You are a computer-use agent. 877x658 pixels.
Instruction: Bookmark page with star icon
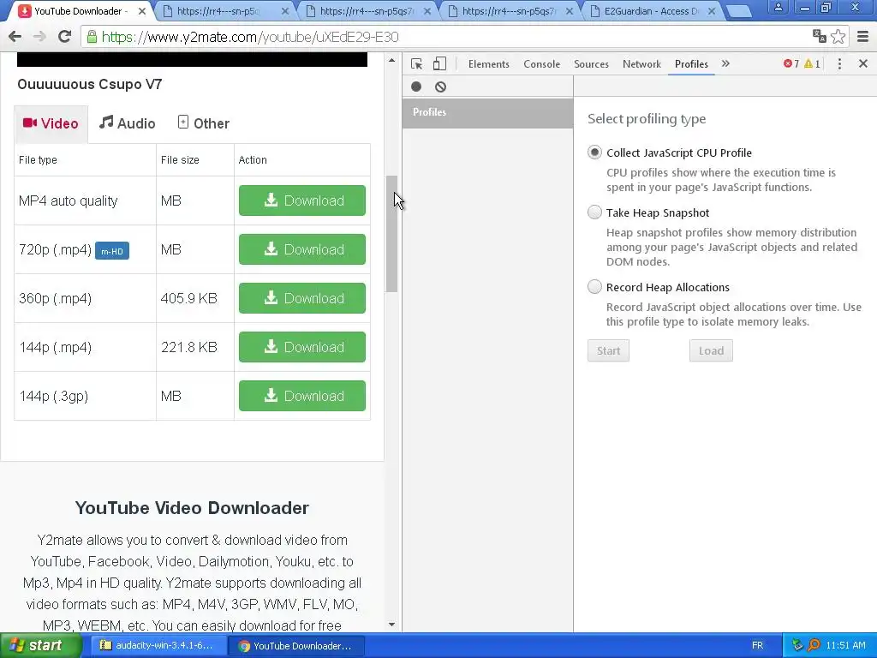838,36
